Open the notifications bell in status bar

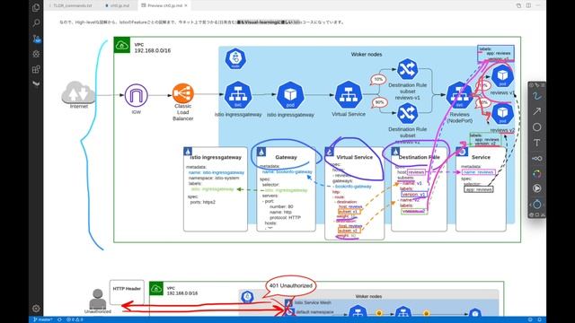tap(539, 319)
